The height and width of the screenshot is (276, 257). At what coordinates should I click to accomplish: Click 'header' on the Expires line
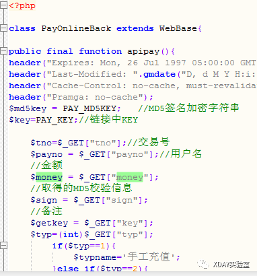pyautogui.click(x=25, y=63)
